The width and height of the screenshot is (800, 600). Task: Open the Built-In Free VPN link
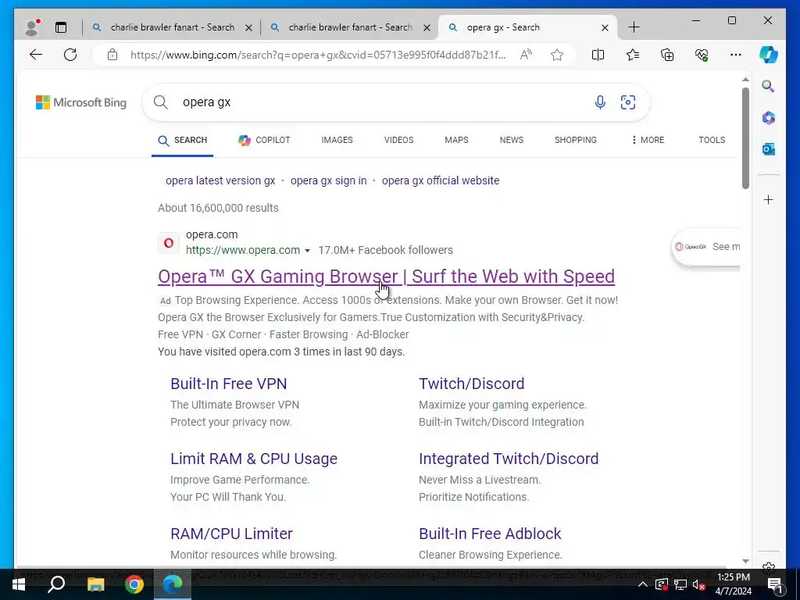[x=229, y=384]
